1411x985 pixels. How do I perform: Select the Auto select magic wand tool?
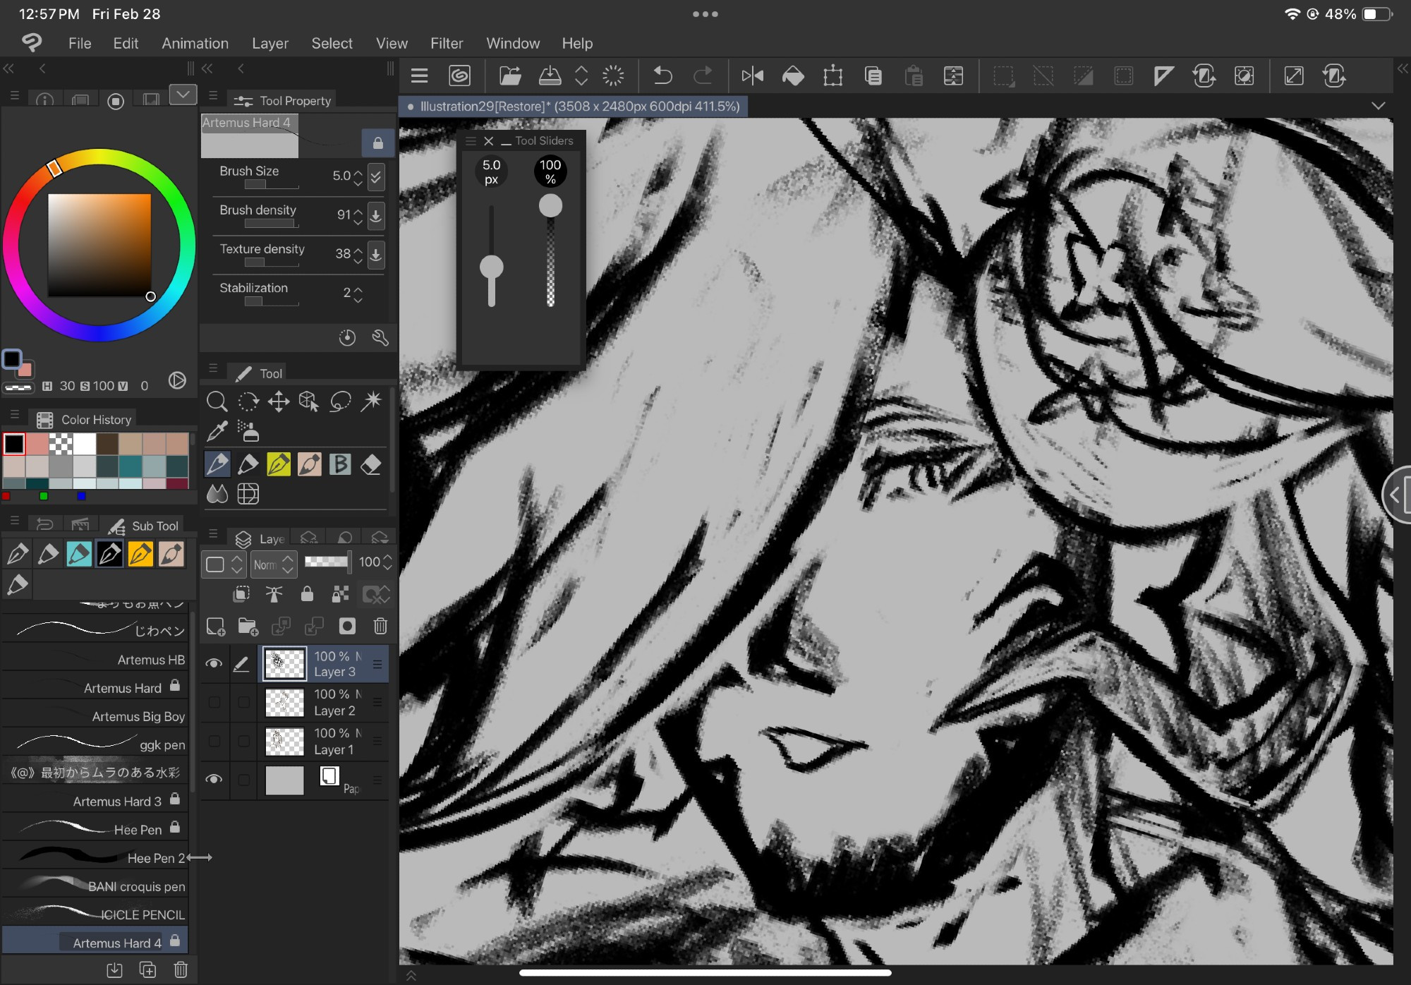click(371, 401)
